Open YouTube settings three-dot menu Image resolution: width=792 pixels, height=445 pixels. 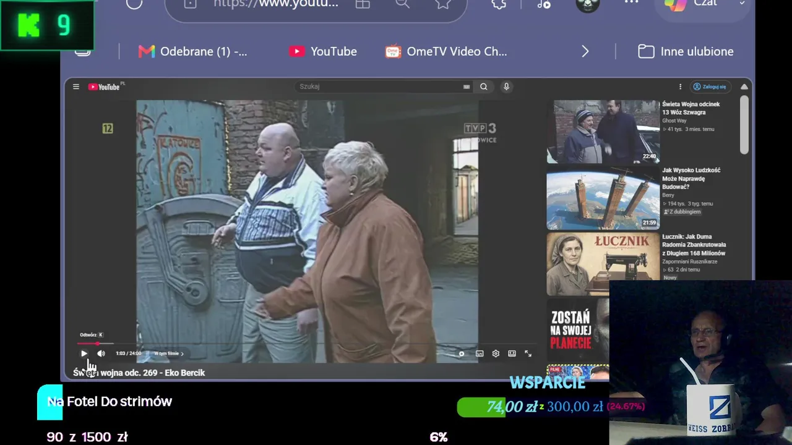click(680, 87)
